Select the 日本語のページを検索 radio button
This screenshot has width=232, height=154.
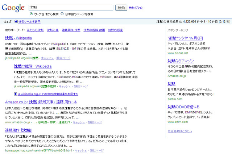point(62,14)
